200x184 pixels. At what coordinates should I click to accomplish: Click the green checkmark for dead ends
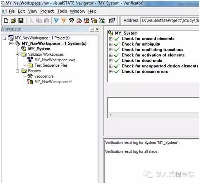pos(117,61)
